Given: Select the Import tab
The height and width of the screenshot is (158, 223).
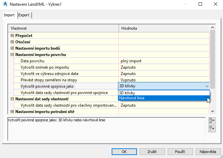Looking at the screenshot, I should [9, 15].
